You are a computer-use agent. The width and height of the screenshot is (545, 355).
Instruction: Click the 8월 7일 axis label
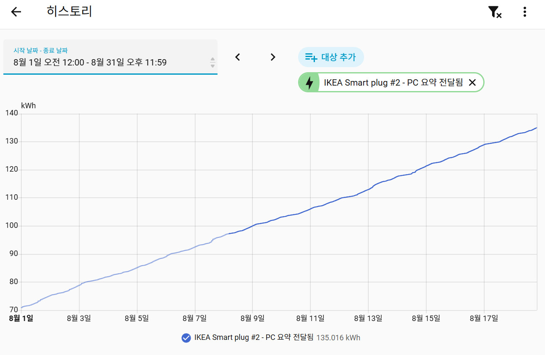(x=195, y=318)
